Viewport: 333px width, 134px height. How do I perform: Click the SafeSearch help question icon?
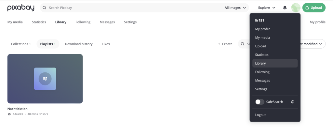point(293,102)
